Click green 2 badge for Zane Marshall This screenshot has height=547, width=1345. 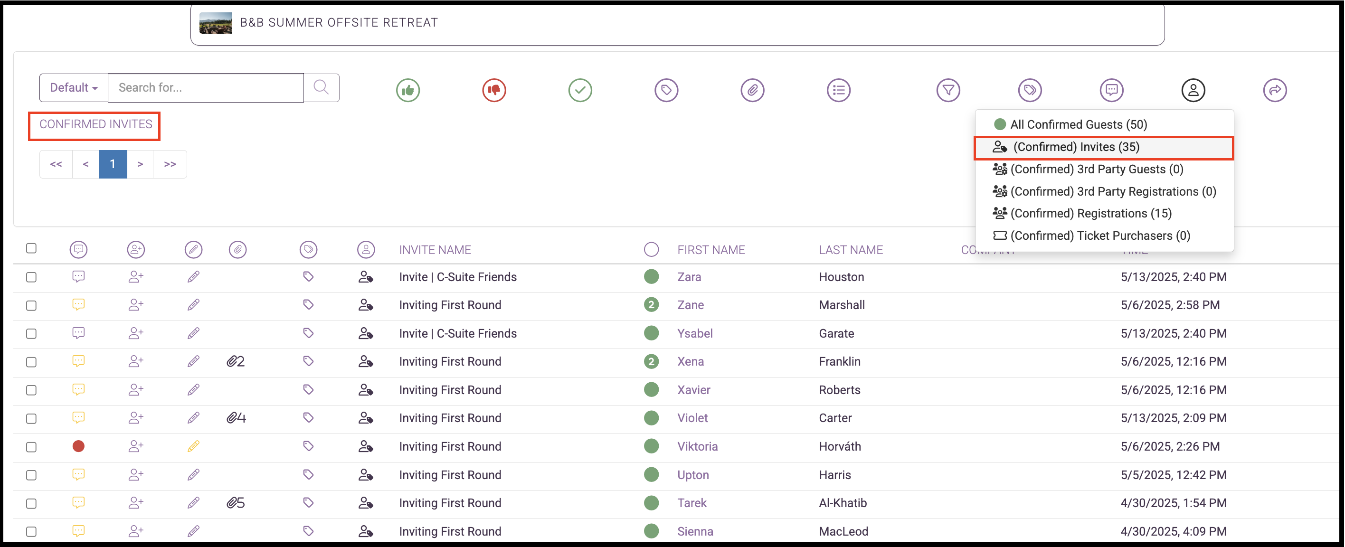[651, 305]
